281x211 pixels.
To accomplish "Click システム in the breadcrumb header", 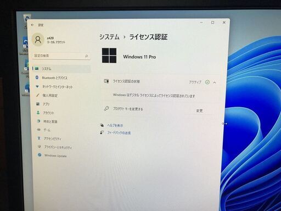I will 109,37.
